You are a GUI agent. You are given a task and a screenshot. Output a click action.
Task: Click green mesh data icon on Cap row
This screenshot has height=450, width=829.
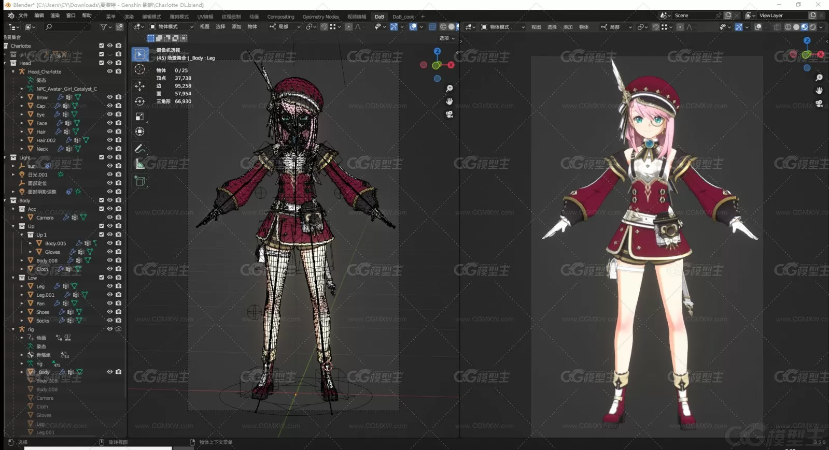75,106
